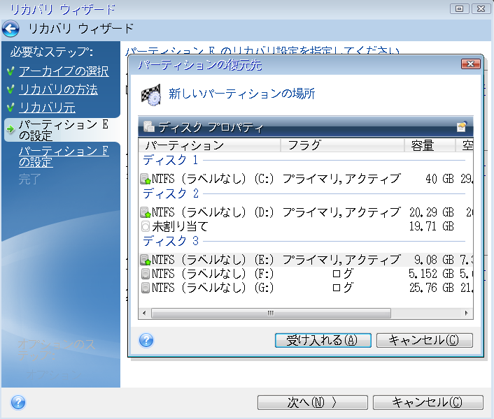Go to the リカバリの方法 step
494x419 pixels.
(x=58, y=89)
